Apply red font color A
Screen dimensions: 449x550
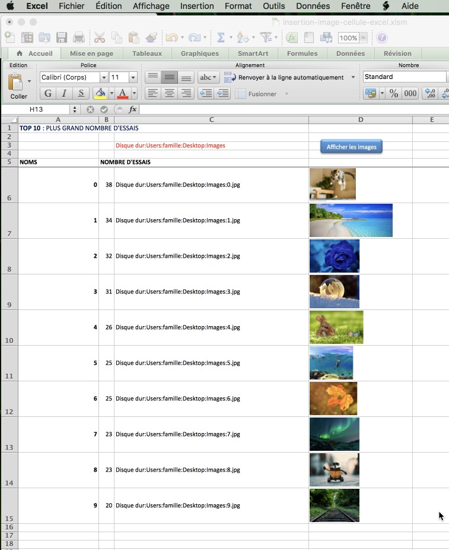[123, 93]
